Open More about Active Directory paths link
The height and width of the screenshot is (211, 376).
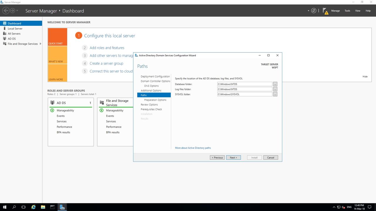[193, 148]
